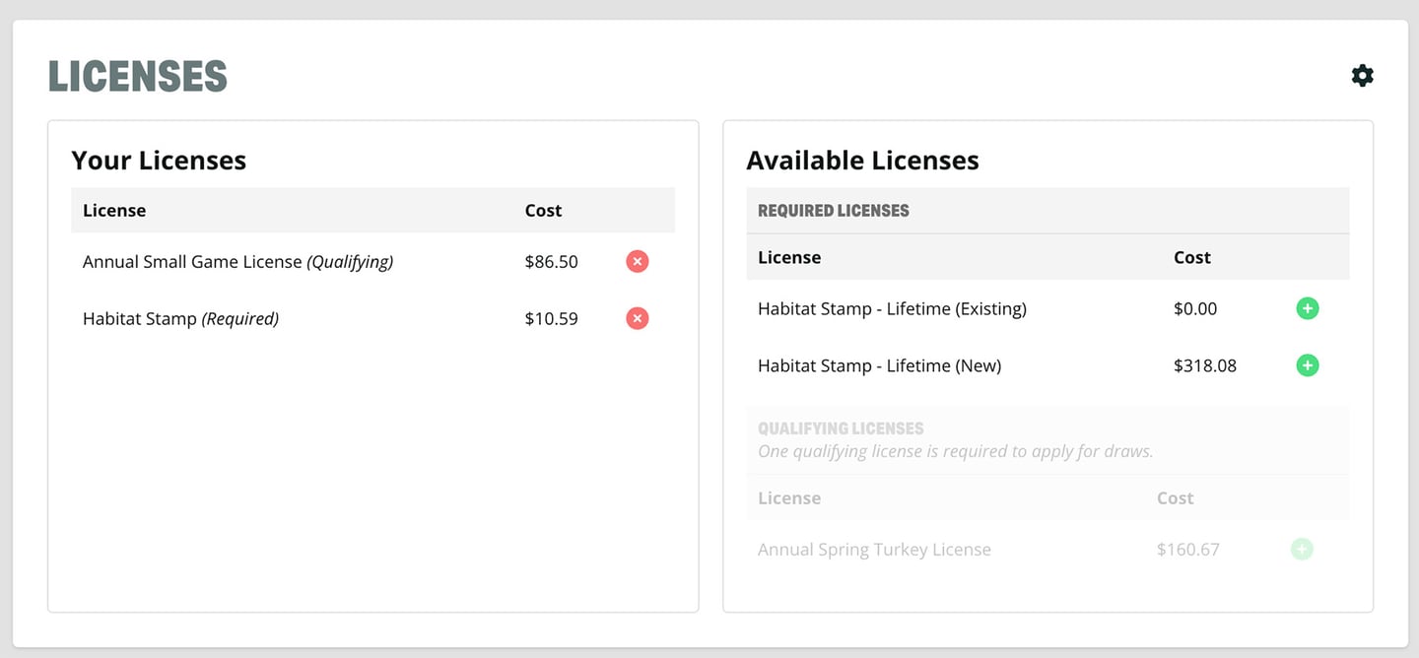
Task: Click the Available Licenses heading
Action: tap(863, 161)
